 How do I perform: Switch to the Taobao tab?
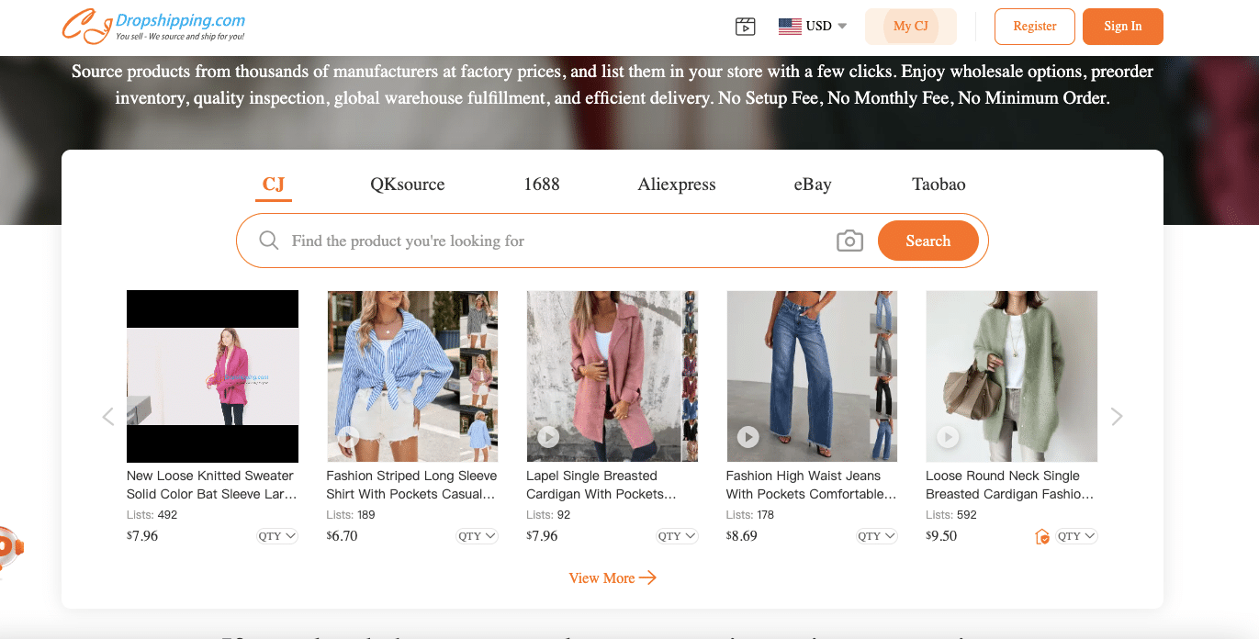click(938, 184)
